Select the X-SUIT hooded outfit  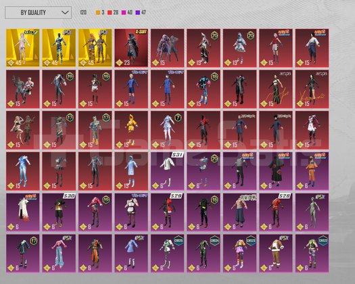(x=131, y=48)
